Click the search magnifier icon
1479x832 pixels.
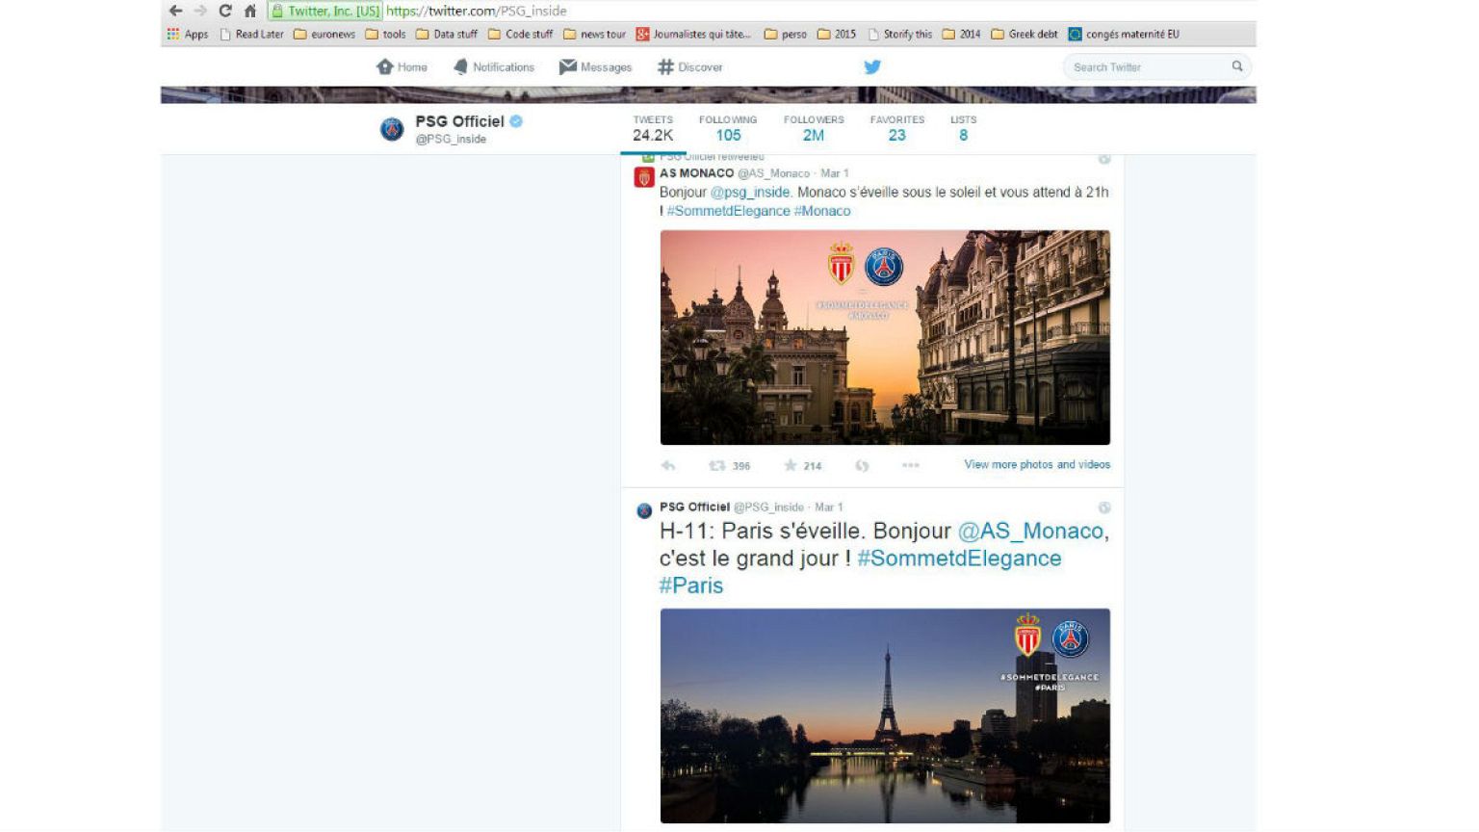pos(1237,66)
